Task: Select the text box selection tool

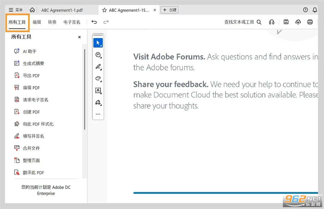Action: 98,90
